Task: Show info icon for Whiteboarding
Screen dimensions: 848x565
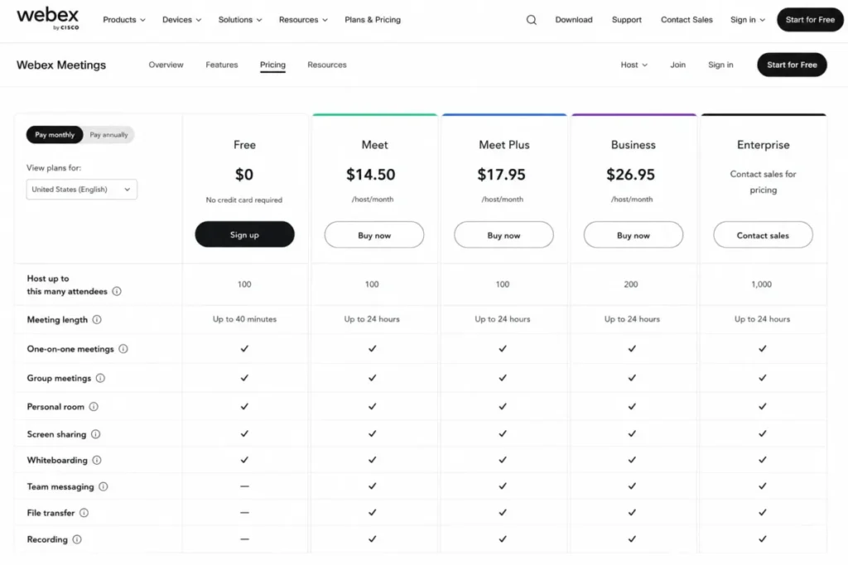Action: (x=97, y=460)
